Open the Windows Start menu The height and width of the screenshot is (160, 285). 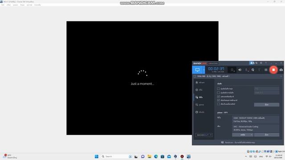97,156
